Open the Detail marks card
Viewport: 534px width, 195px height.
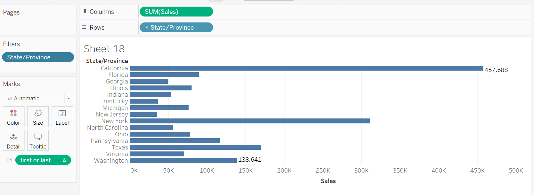(x=14, y=141)
